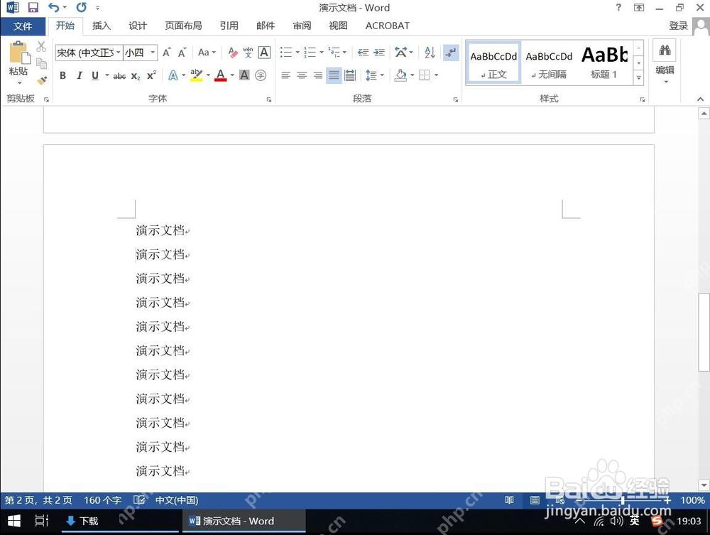The image size is (710, 535).
Task: Open the Windows Start menu
Action: (x=14, y=521)
